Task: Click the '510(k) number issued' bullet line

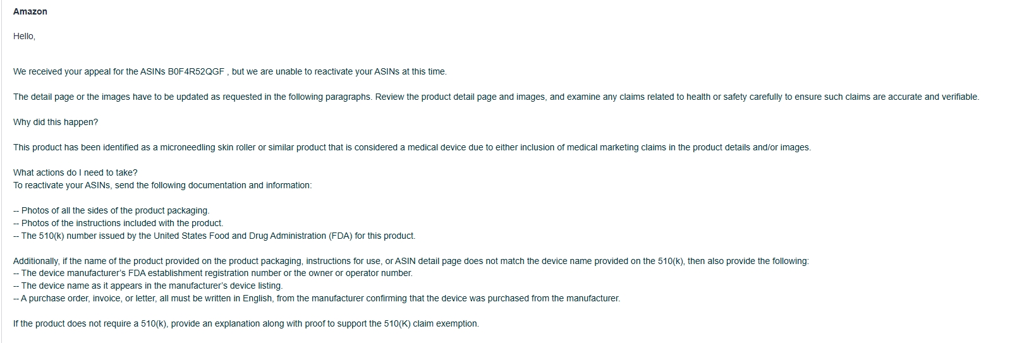Action: (x=214, y=236)
